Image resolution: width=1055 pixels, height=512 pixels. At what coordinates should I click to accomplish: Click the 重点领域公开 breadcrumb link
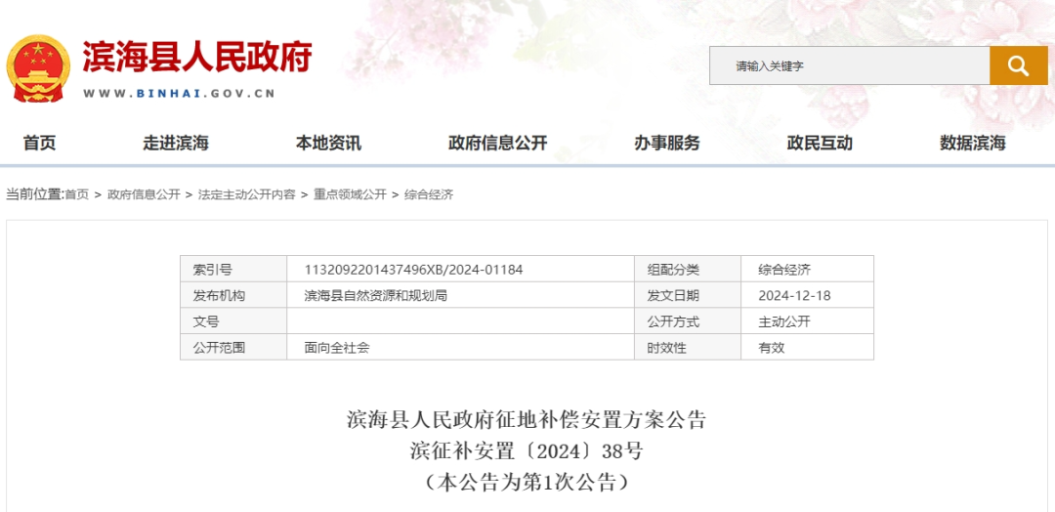click(350, 194)
